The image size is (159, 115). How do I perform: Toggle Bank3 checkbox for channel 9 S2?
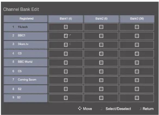point(137,98)
